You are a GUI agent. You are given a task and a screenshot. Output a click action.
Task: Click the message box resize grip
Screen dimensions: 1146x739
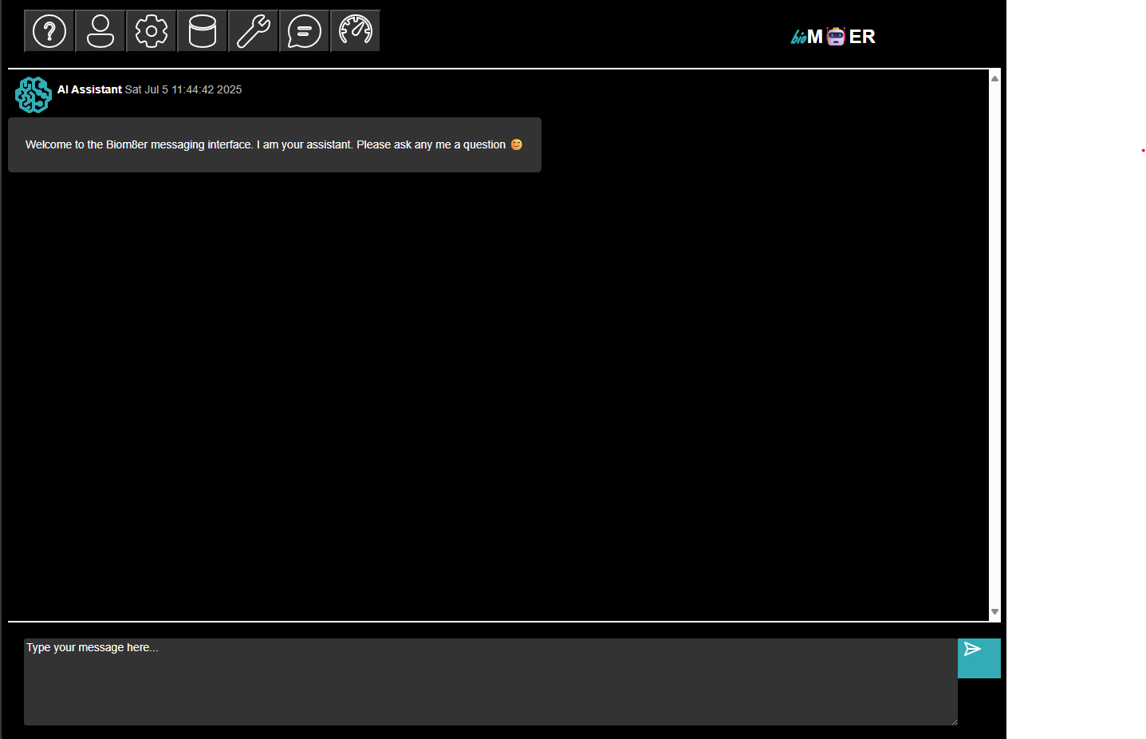point(953,721)
